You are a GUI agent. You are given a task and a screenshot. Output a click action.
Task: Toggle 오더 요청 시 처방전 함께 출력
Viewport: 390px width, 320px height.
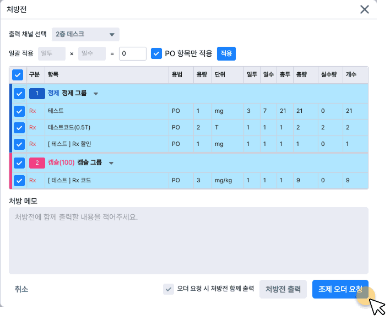[169, 289]
